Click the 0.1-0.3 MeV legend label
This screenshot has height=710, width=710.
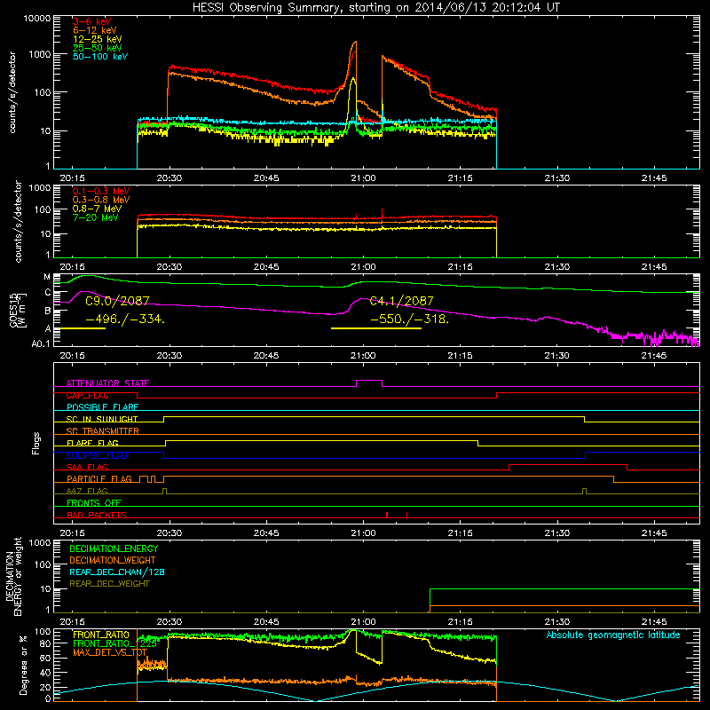coord(101,191)
